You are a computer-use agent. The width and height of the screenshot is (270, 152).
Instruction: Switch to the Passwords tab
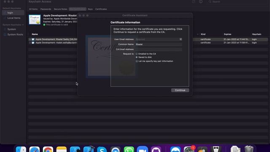[46, 9]
